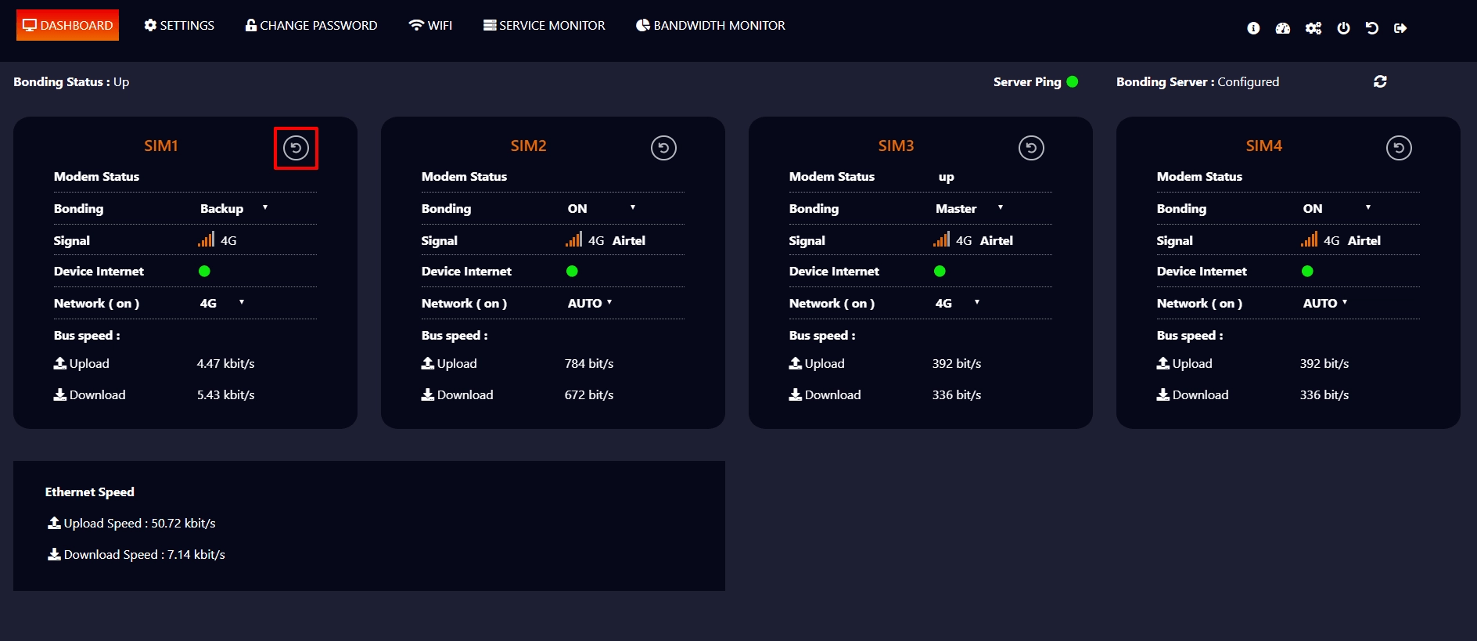Click SIM2 signal strength bars
This screenshot has width=1477, height=641.
[x=573, y=239]
